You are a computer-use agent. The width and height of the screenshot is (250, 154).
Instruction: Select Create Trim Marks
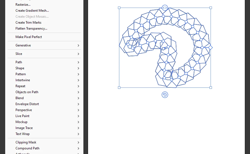(44, 23)
